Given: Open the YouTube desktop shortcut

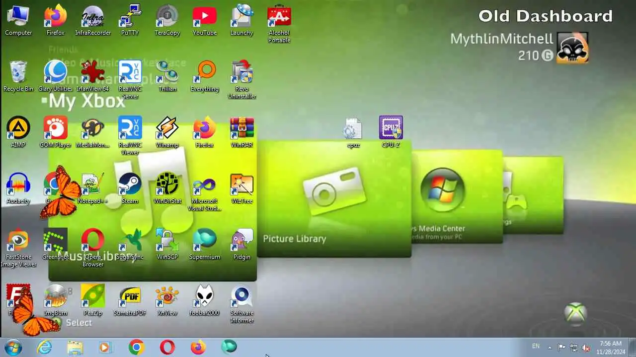Looking at the screenshot, I should [205, 21].
